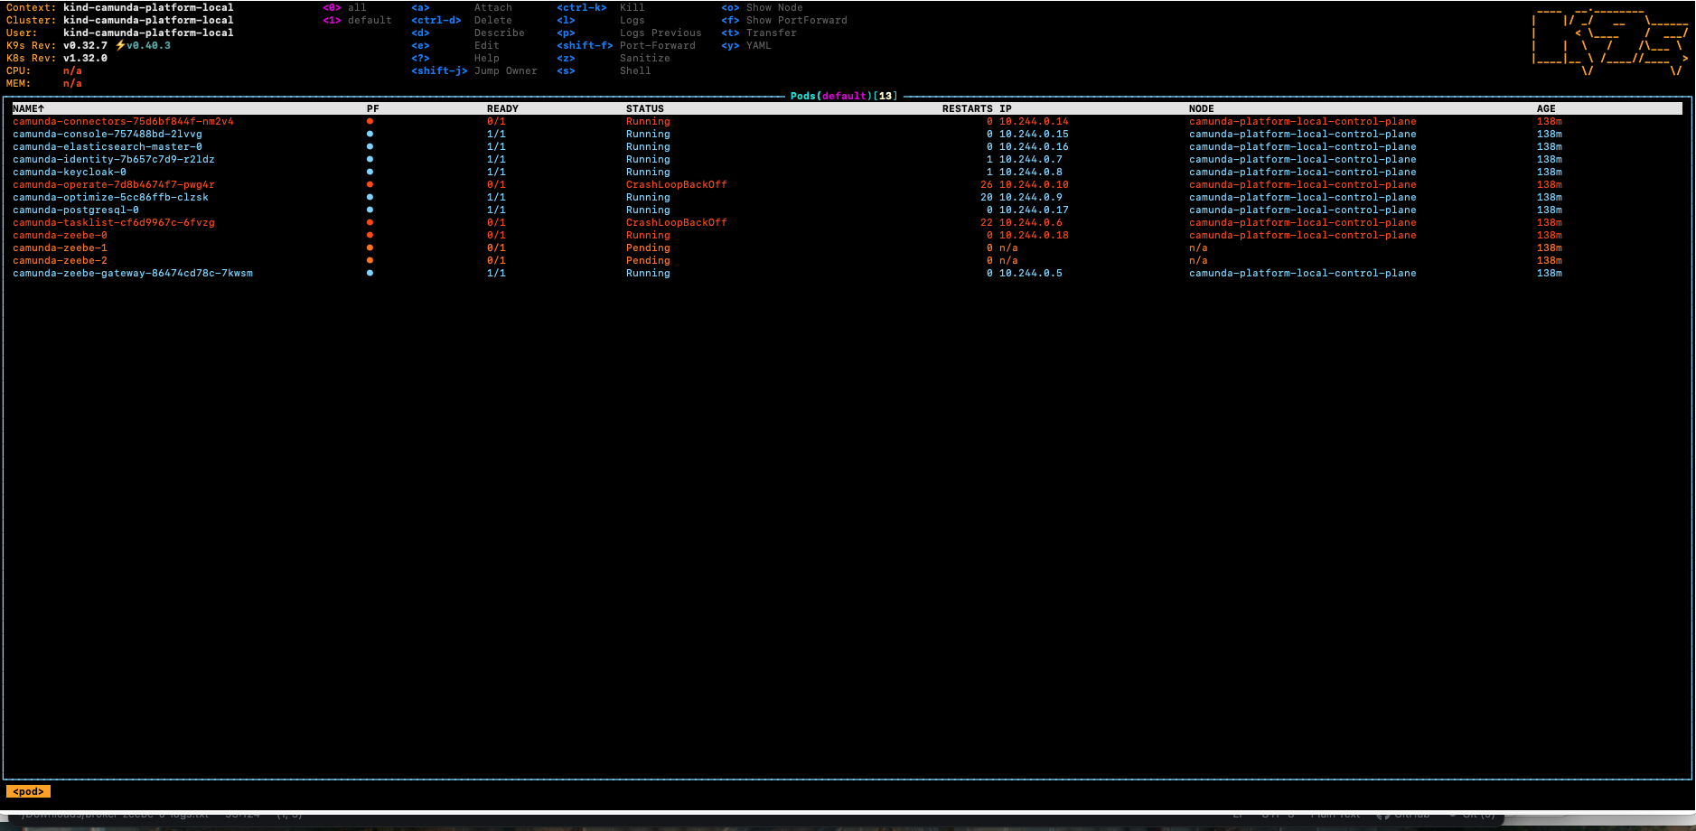Click port-forward dot for camunda-zeebe-1
Screen dimensions: 1696x831
pyautogui.click(x=370, y=247)
